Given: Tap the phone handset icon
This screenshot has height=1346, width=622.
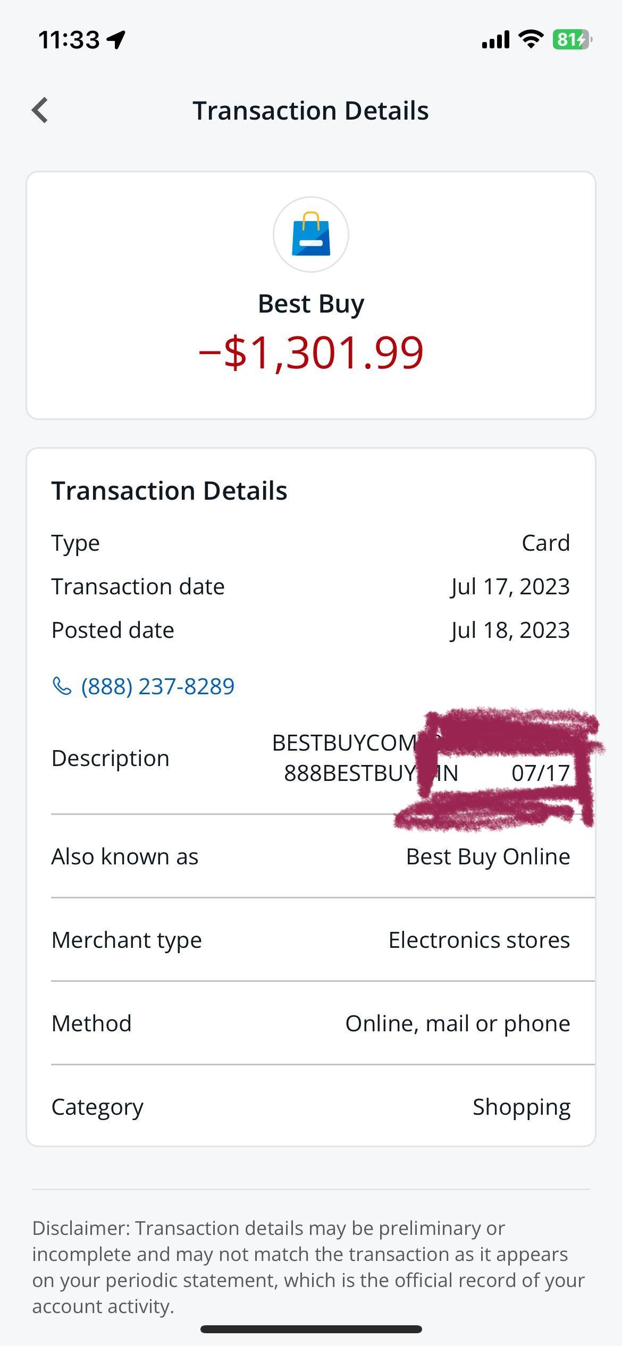Looking at the screenshot, I should [62, 686].
